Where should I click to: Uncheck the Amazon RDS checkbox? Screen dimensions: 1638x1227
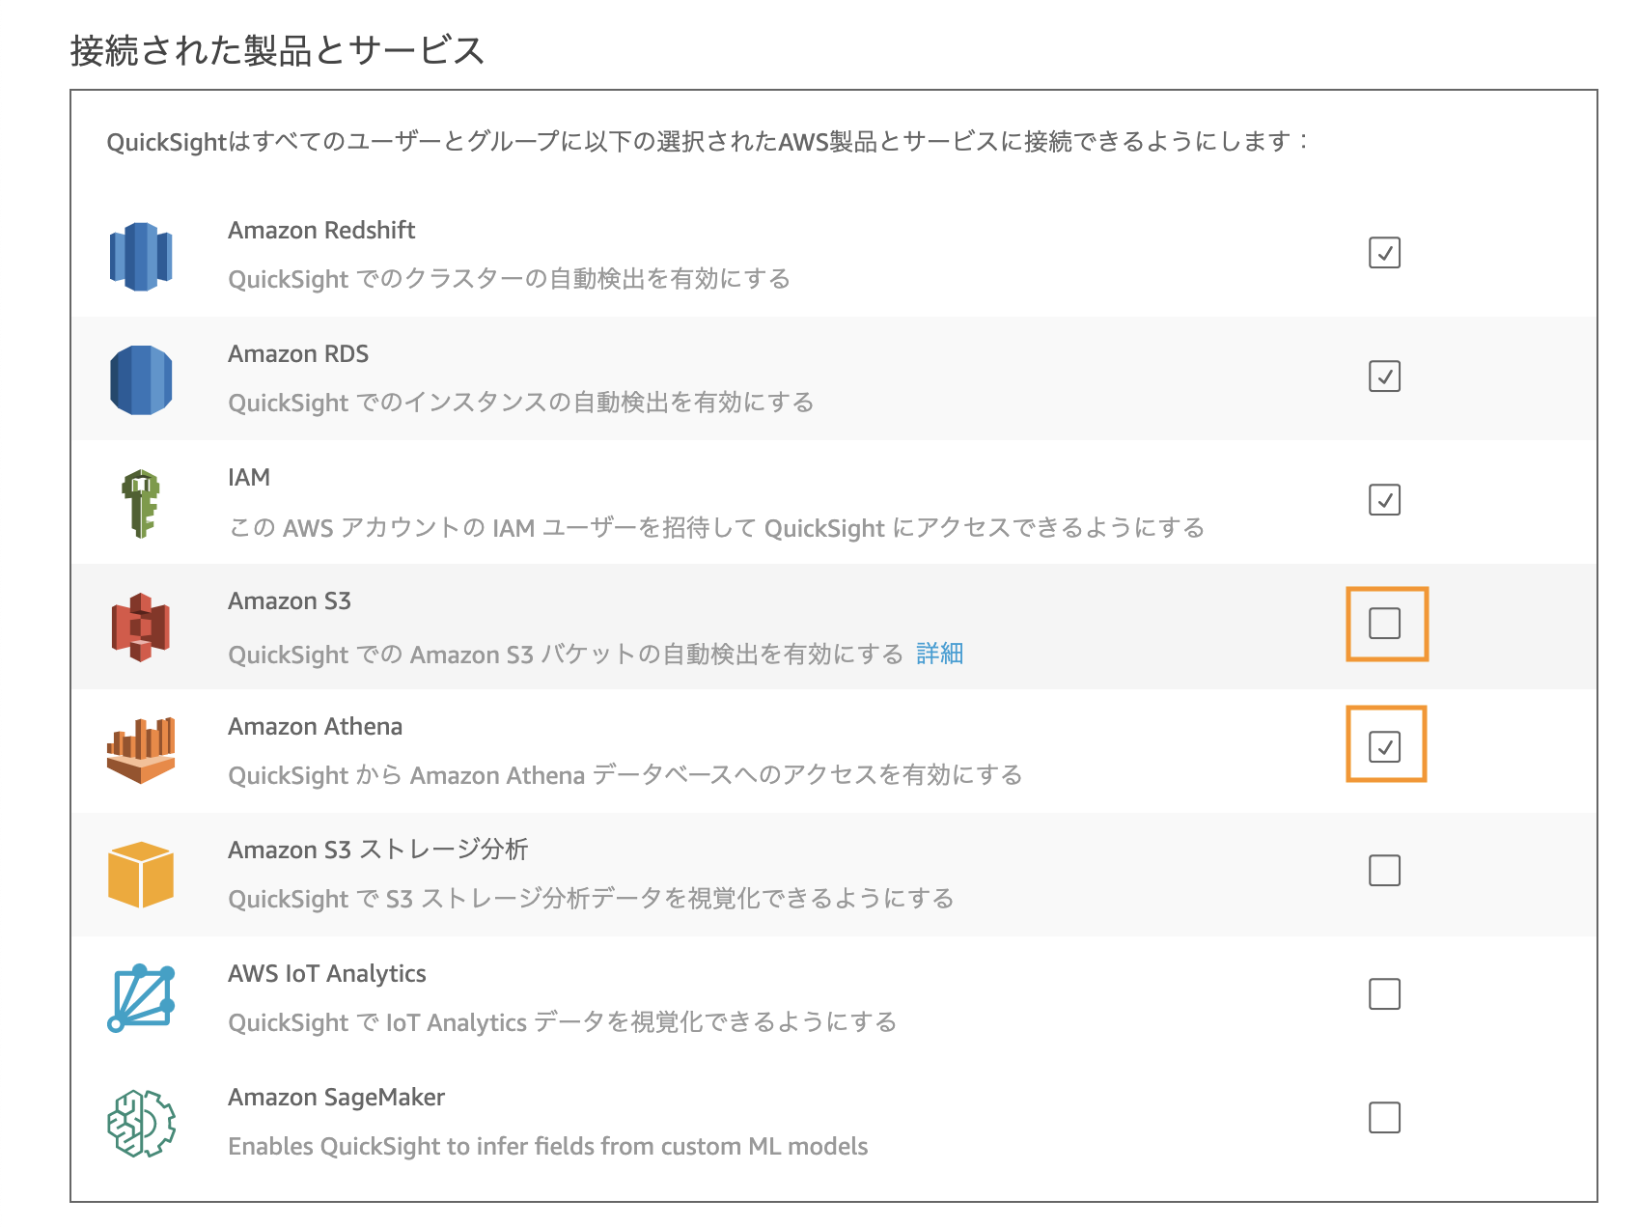click(1384, 376)
